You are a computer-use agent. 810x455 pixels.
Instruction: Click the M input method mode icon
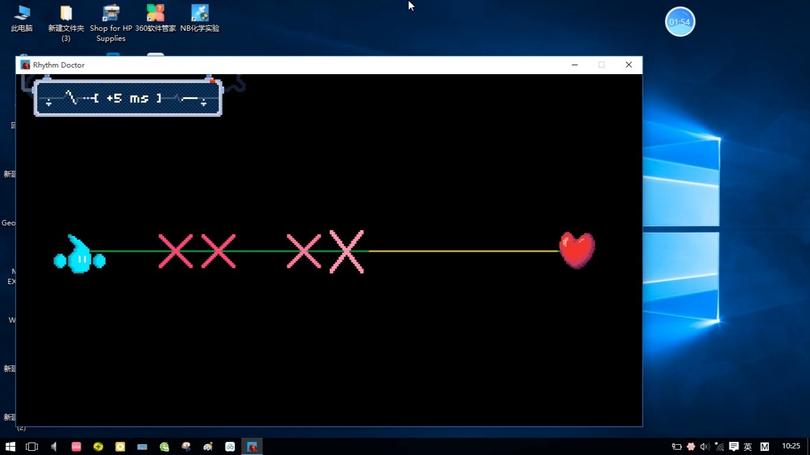(765, 447)
